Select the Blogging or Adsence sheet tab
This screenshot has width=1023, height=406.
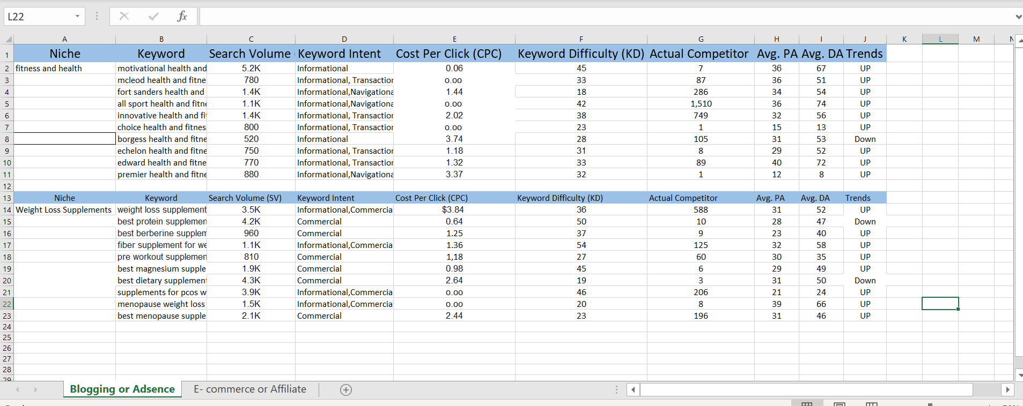(x=122, y=389)
